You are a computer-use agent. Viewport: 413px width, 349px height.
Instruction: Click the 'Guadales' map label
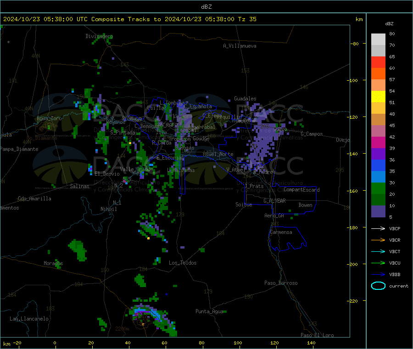(245, 99)
